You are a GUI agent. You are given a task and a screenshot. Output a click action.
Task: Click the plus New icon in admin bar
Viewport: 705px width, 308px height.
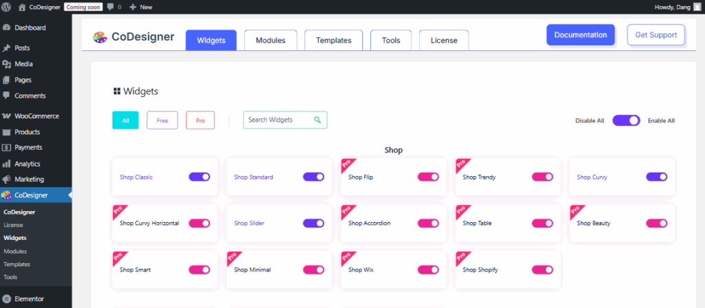click(x=133, y=7)
